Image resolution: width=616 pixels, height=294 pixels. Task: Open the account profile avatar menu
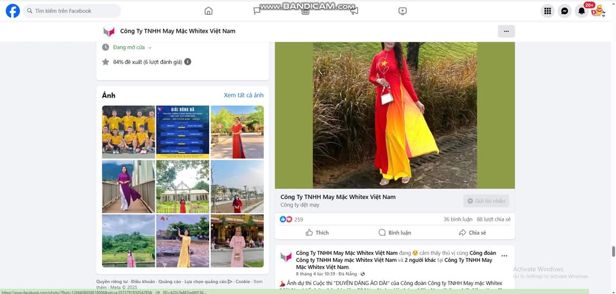point(598,11)
